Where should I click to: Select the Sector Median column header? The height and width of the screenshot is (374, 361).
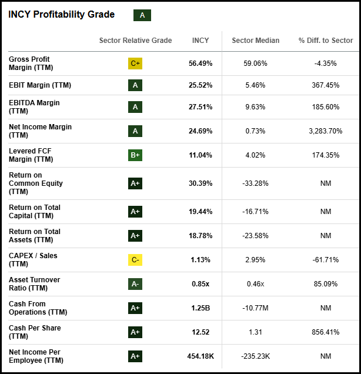point(255,41)
